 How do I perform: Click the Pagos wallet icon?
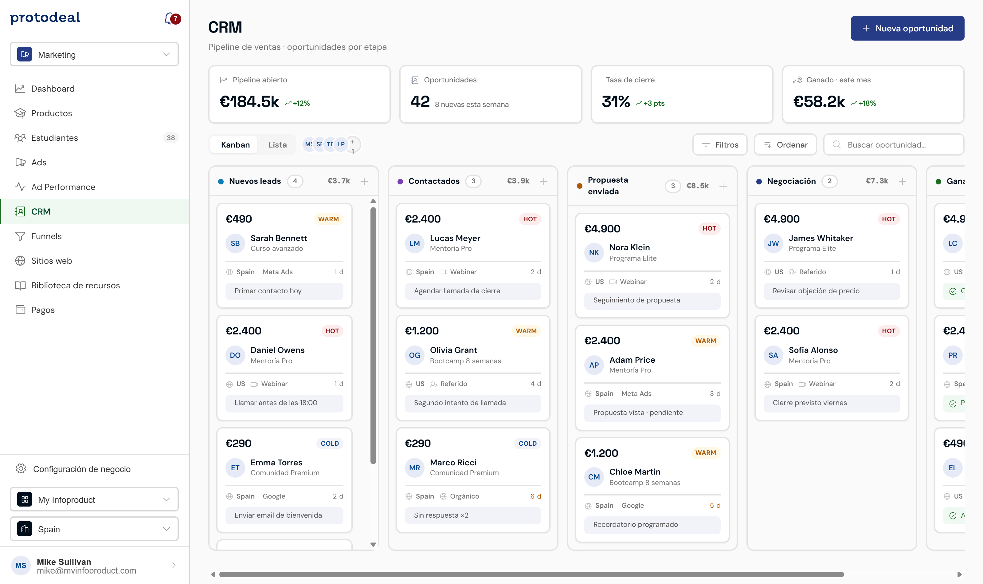[20, 310]
